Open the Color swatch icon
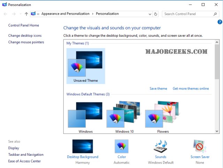 (x=122, y=146)
